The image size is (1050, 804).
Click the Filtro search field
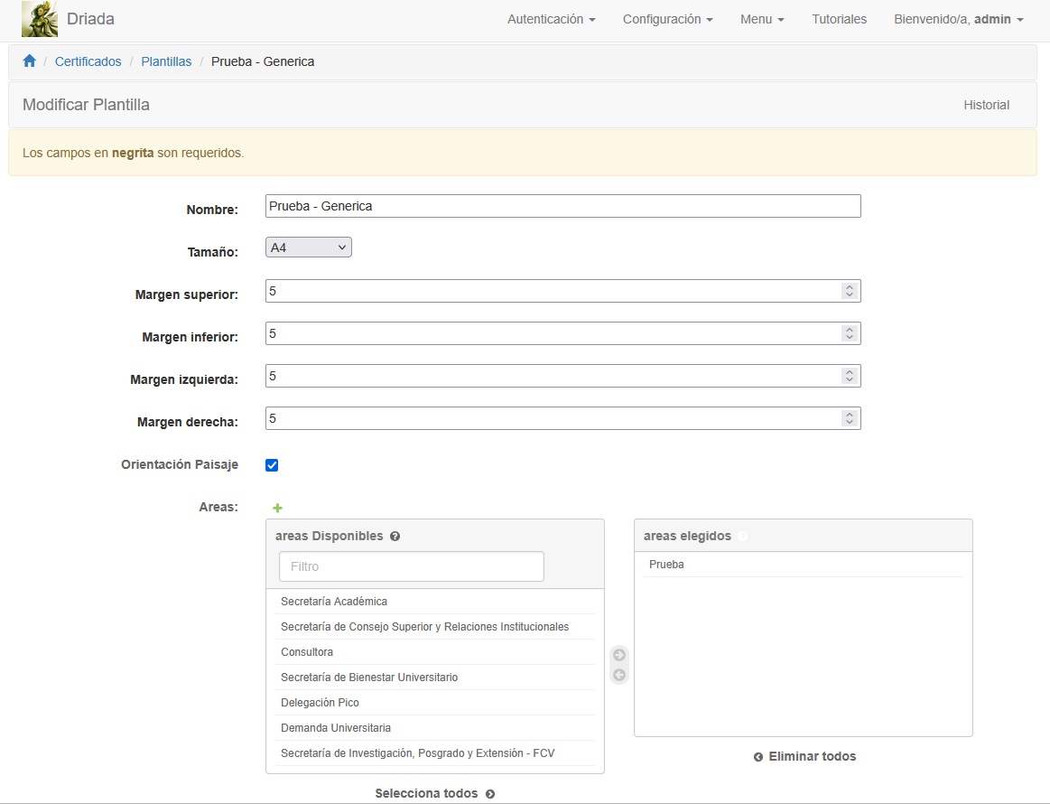pos(411,566)
